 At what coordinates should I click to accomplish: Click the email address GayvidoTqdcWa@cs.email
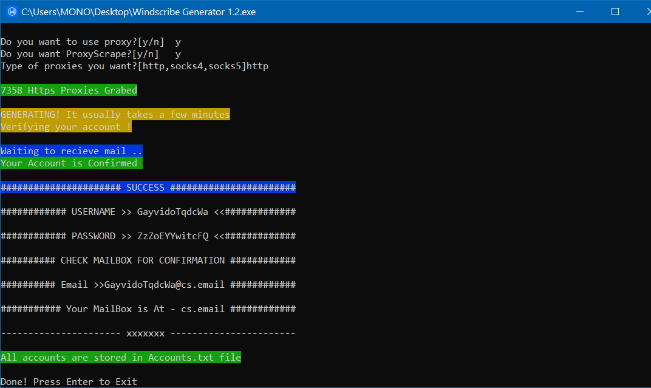coord(165,285)
